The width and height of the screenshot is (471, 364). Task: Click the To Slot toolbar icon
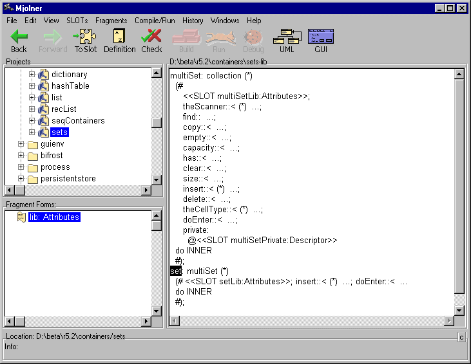[x=85, y=37]
